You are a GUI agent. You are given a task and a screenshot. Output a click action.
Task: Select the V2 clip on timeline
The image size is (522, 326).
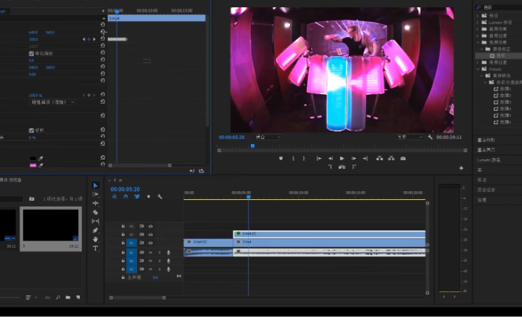click(x=329, y=234)
